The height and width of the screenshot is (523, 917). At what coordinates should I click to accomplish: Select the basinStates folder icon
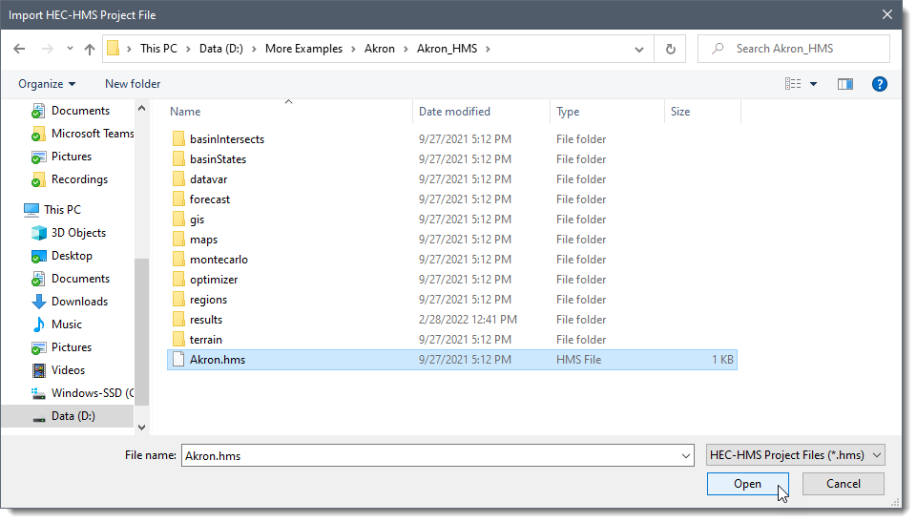coord(178,158)
